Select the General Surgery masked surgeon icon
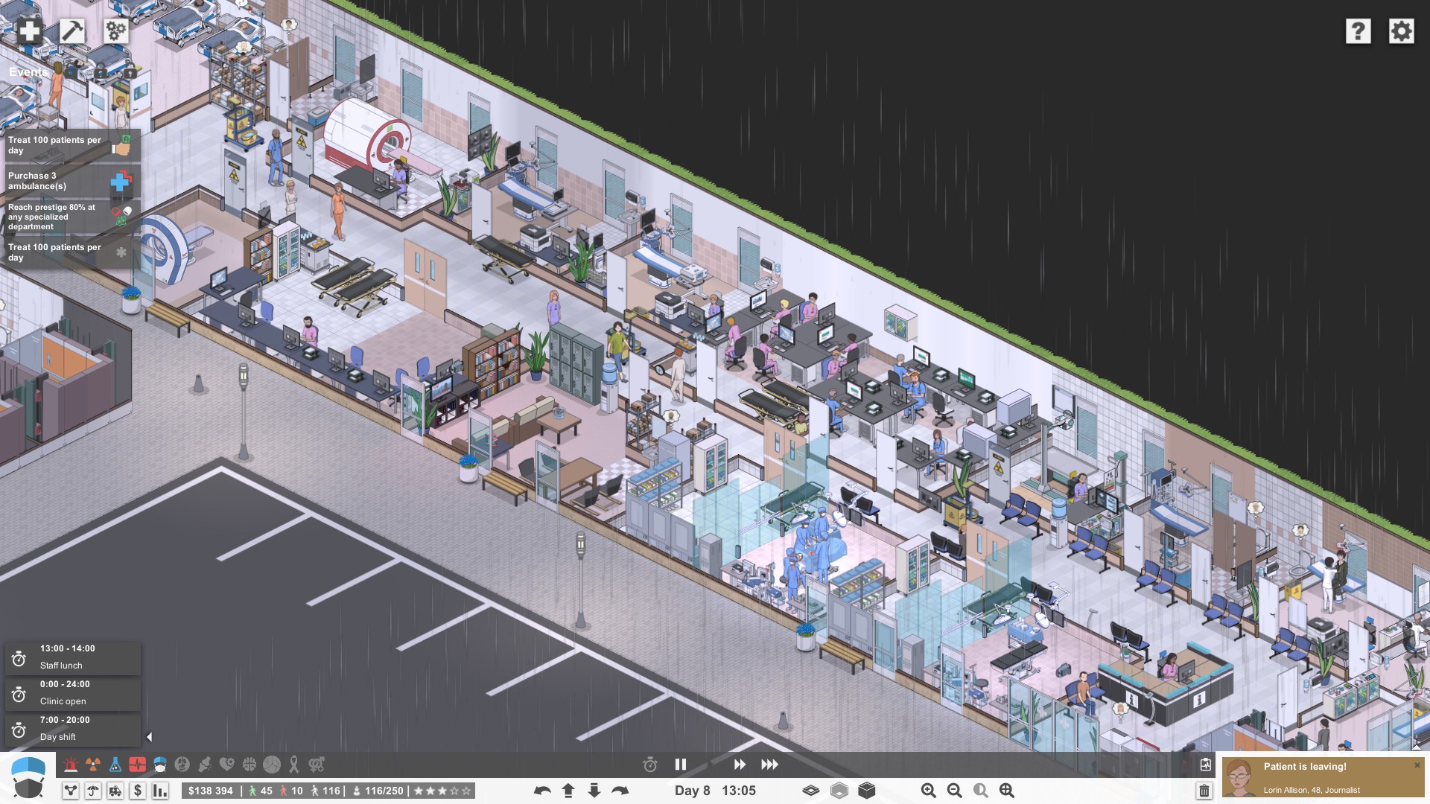 pos(160,765)
